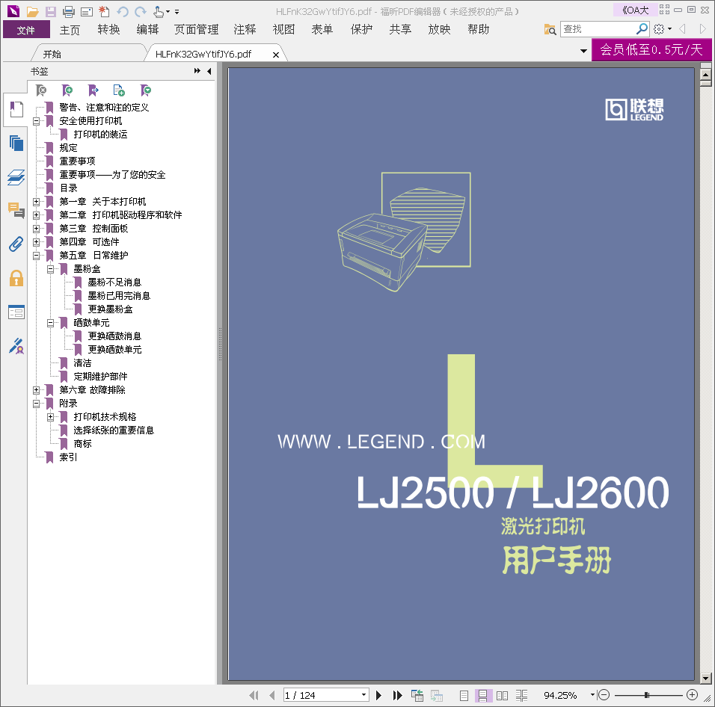Undo the last action

122,11
